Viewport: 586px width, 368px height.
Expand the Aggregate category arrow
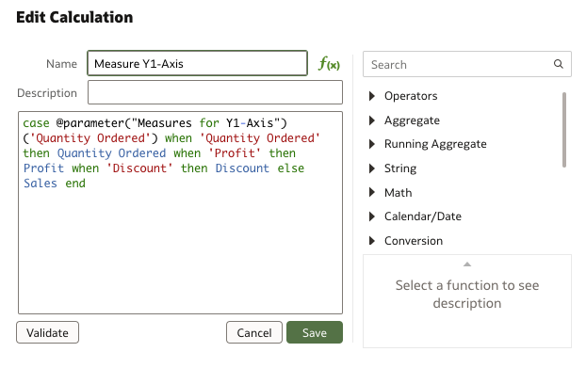371,120
